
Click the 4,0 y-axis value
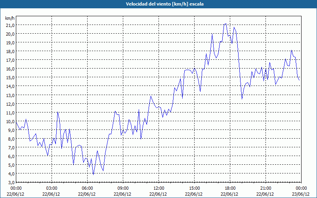[x=11, y=174]
